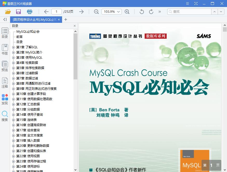This screenshot has width=227, height=172.
Task: Expand 第4章 检索数据 tree node
Action: [13, 63]
